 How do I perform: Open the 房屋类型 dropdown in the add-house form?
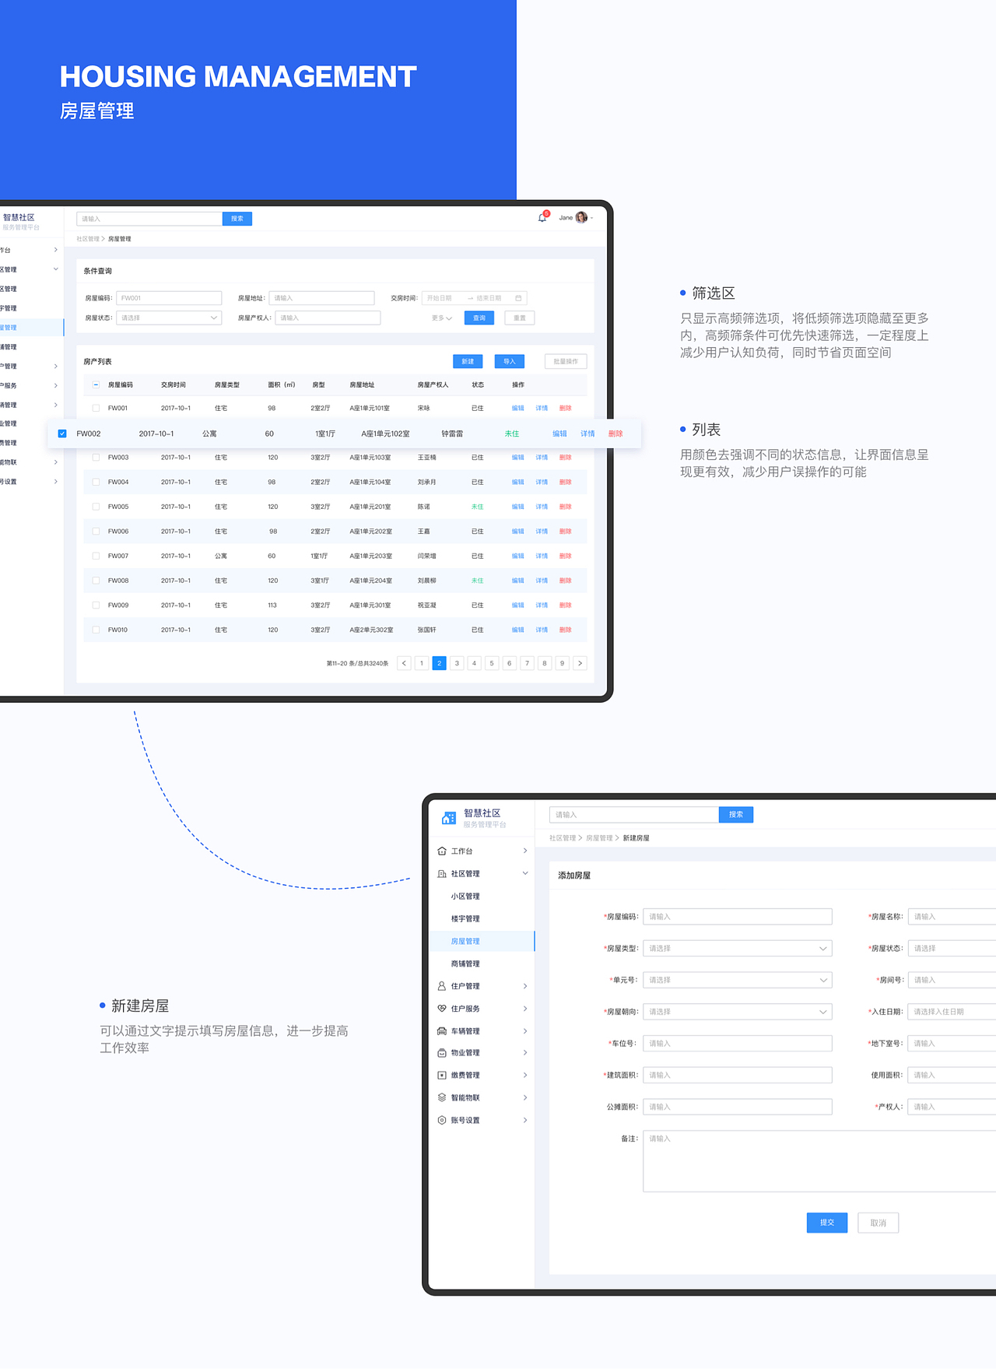click(x=738, y=949)
